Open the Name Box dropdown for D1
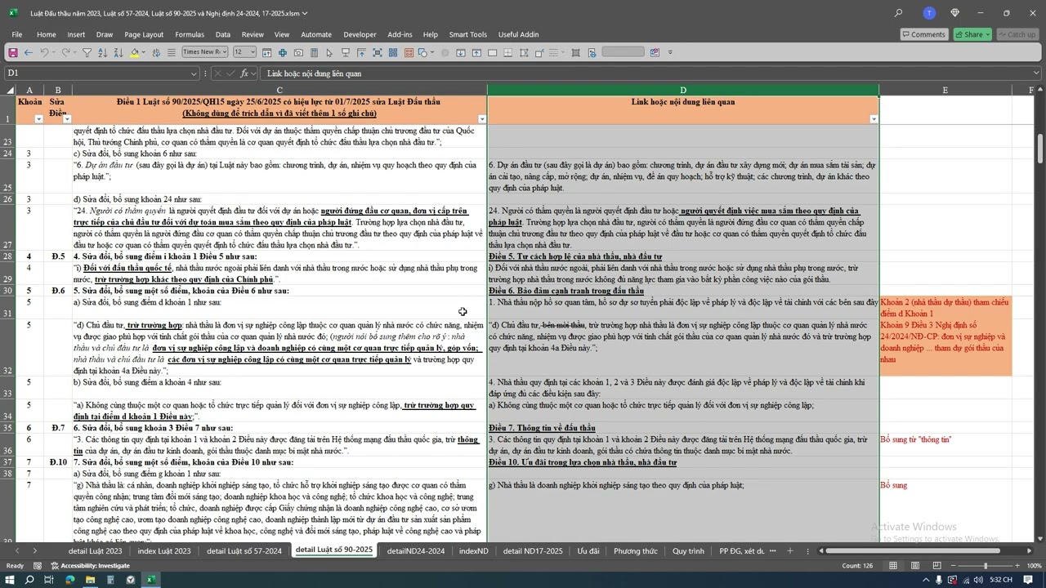The height and width of the screenshot is (588, 1046). coord(194,73)
